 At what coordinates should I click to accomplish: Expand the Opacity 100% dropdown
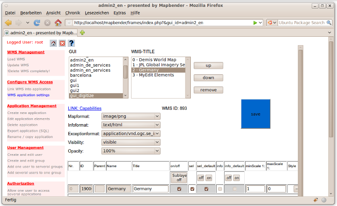131,151
